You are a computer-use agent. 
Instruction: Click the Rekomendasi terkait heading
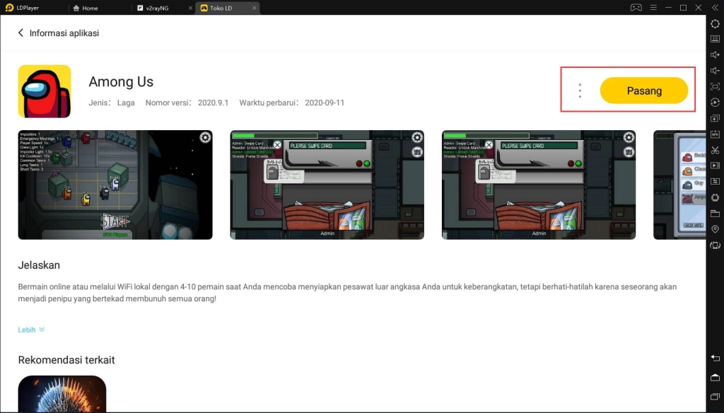tap(66, 360)
